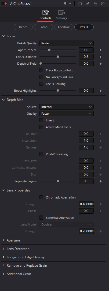Click the Spherical Aberration Strength keyframe diamond
This screenshot has width=109, height=291.
(x=100, y=232)
